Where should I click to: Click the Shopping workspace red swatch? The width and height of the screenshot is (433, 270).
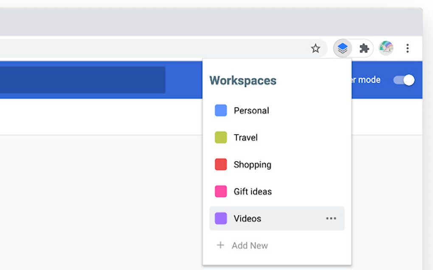click(220, 164)
